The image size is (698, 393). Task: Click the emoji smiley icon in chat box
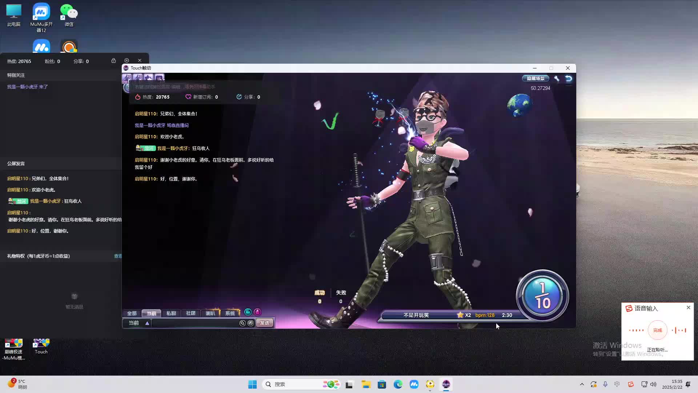tap(251, 323)
